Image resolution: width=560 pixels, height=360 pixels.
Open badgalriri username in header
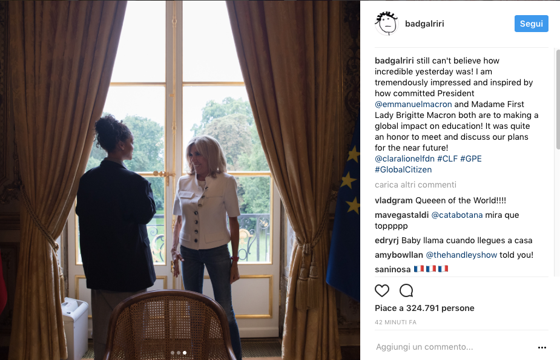coord(424,24)
